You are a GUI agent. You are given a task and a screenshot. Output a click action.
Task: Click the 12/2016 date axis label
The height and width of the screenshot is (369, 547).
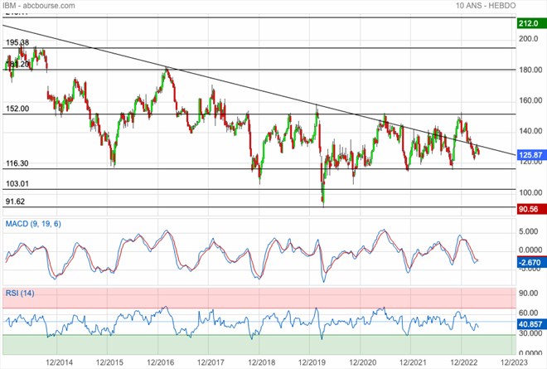pyautogui.click(x=160, y=362)
